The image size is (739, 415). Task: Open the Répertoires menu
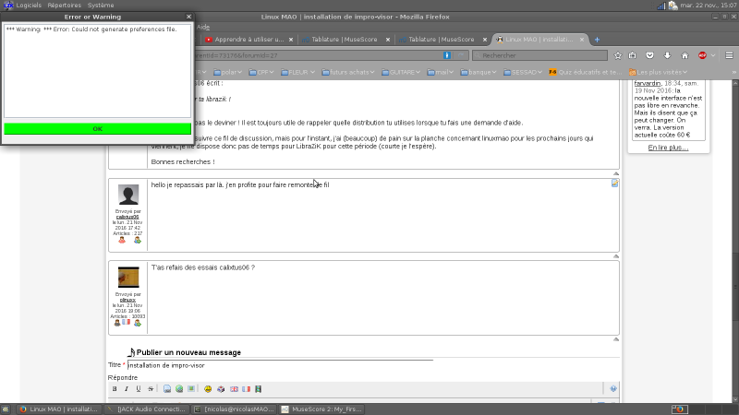click(x=64, y=6)
